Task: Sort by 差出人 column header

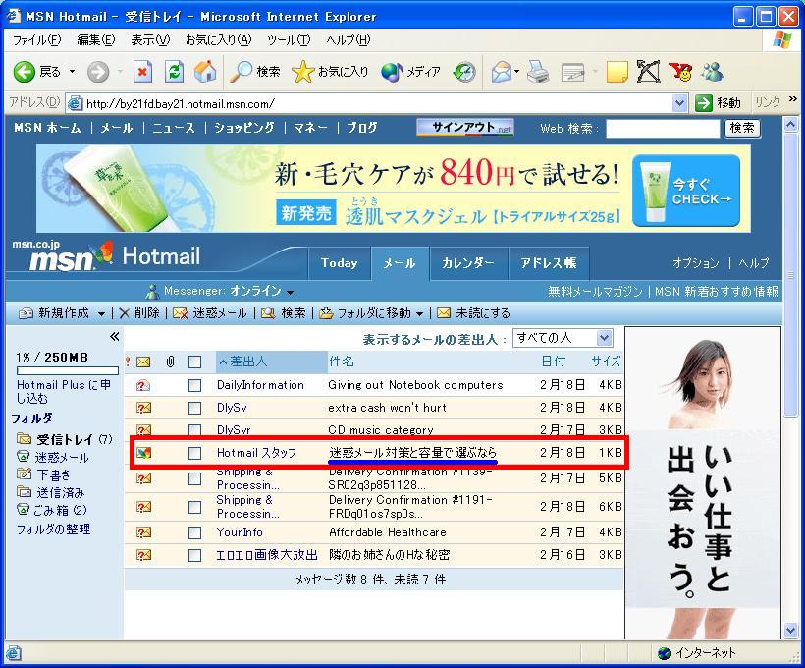Action: pyautogui.click(x=271, y=362)
